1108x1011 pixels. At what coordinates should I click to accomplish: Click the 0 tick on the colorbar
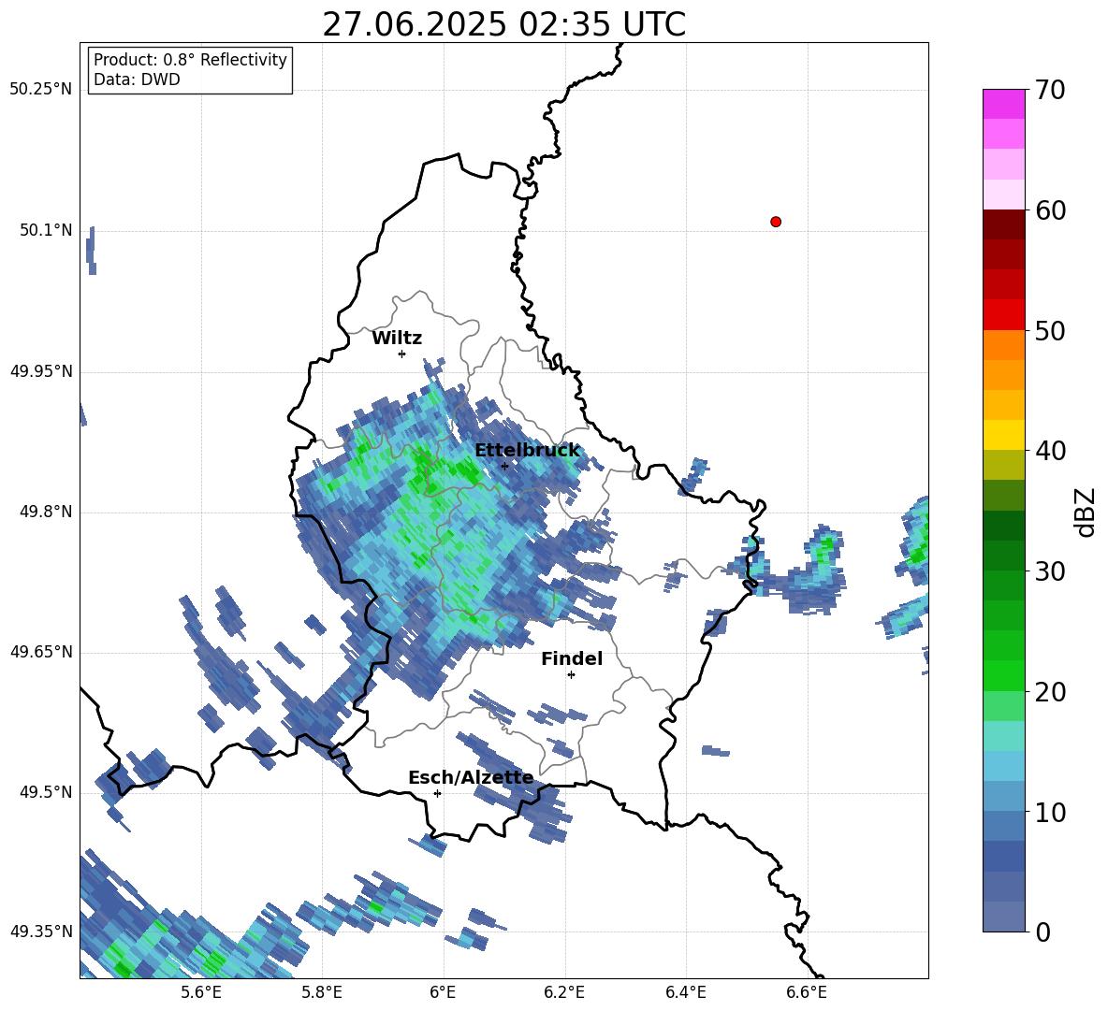[1043, 932]
